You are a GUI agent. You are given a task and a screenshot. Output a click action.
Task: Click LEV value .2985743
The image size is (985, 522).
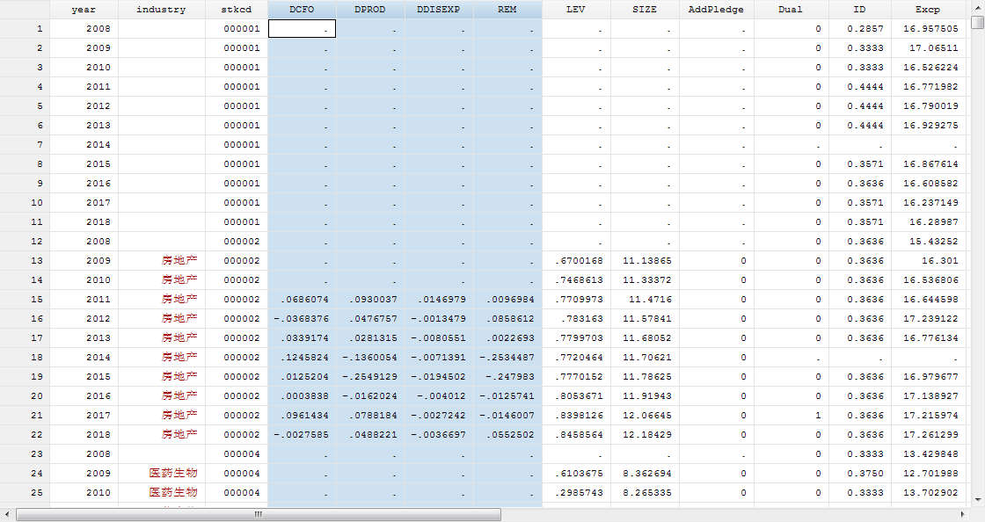tap(579, 492)
